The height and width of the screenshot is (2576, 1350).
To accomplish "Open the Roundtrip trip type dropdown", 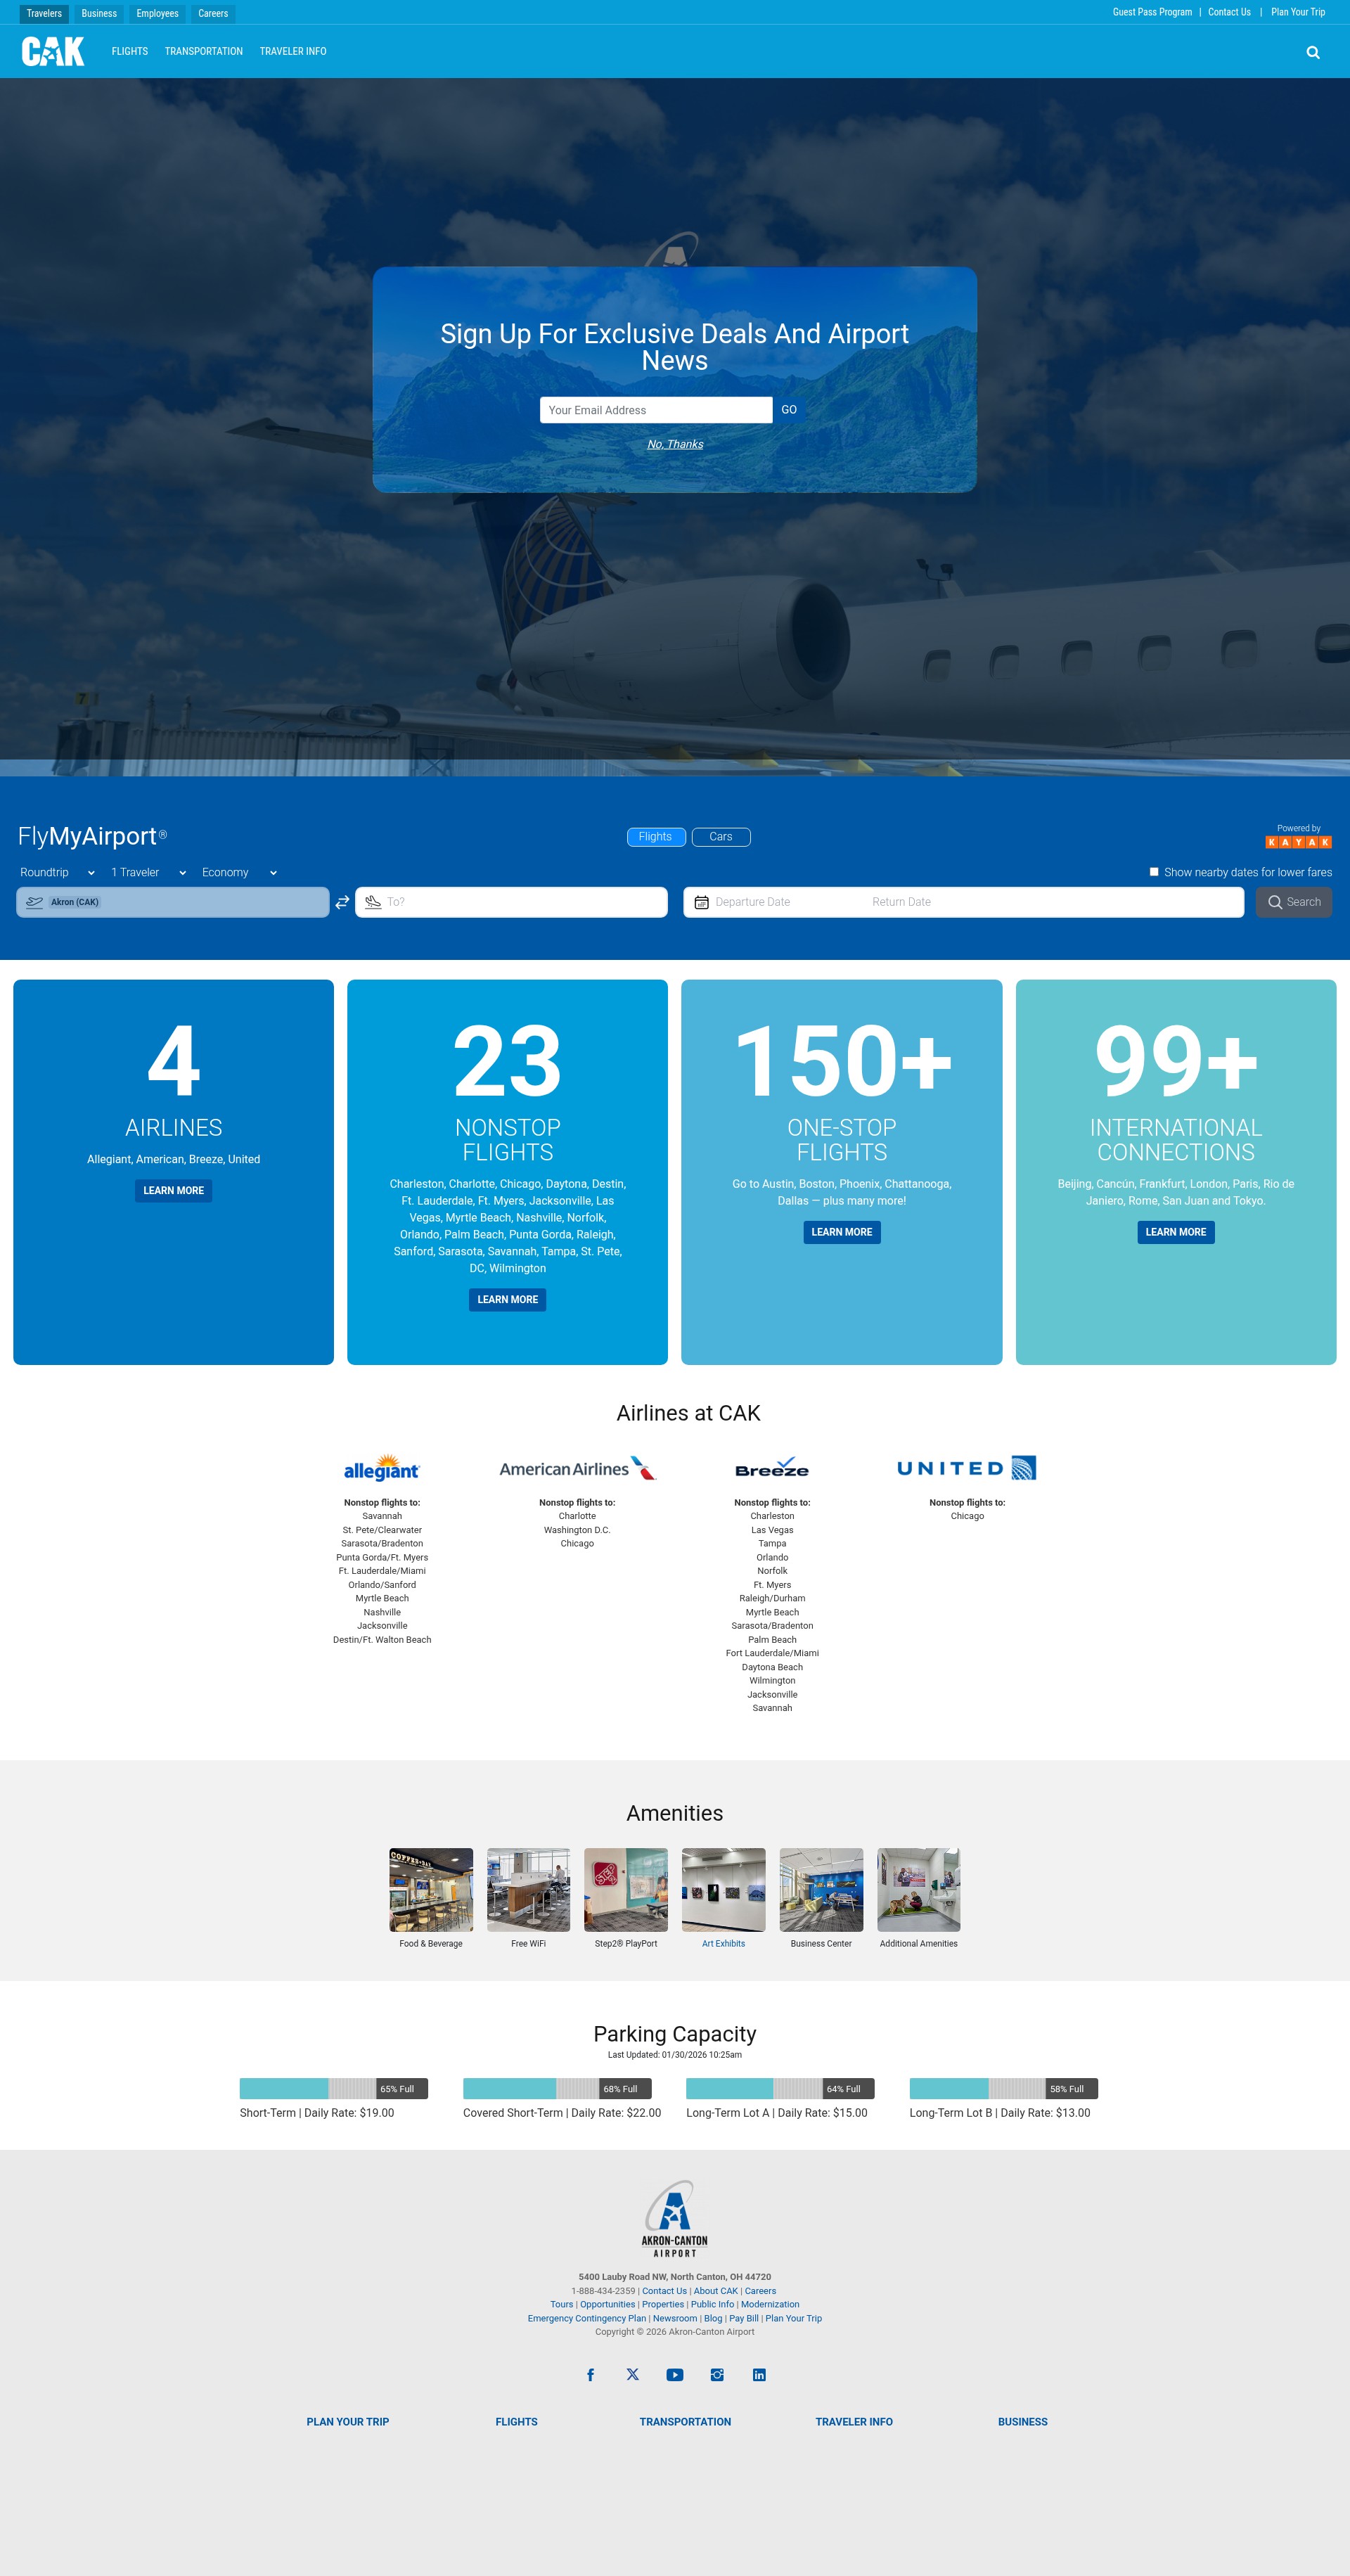I will (x=57, y=872).
